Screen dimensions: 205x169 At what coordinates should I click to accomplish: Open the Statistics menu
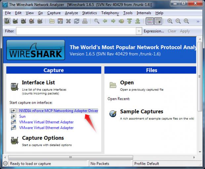89,13
